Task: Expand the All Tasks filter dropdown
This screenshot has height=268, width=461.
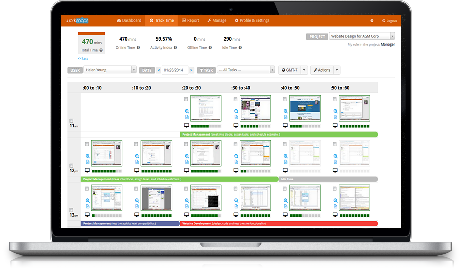Action: [x=246, y=70]
